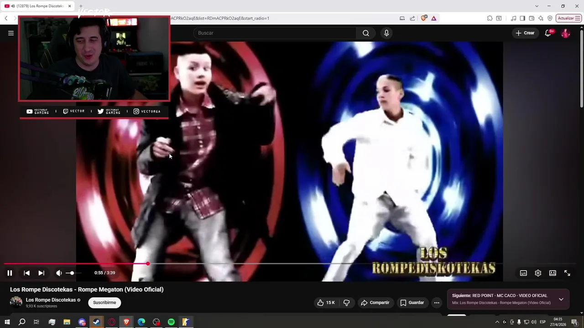Open the Windows Start menu
Screen dimensions: 584x328
(7, 322)
